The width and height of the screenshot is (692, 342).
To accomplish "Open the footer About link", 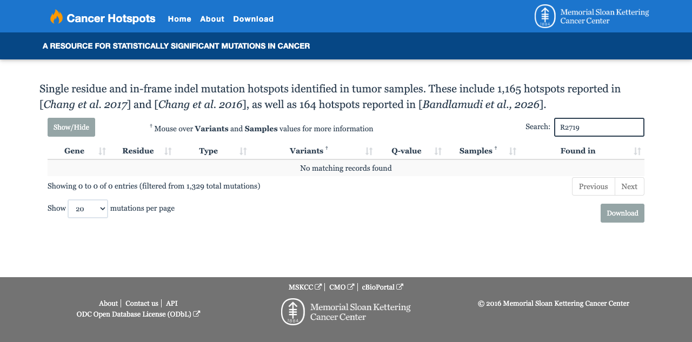I will click(x=108, y=304).
